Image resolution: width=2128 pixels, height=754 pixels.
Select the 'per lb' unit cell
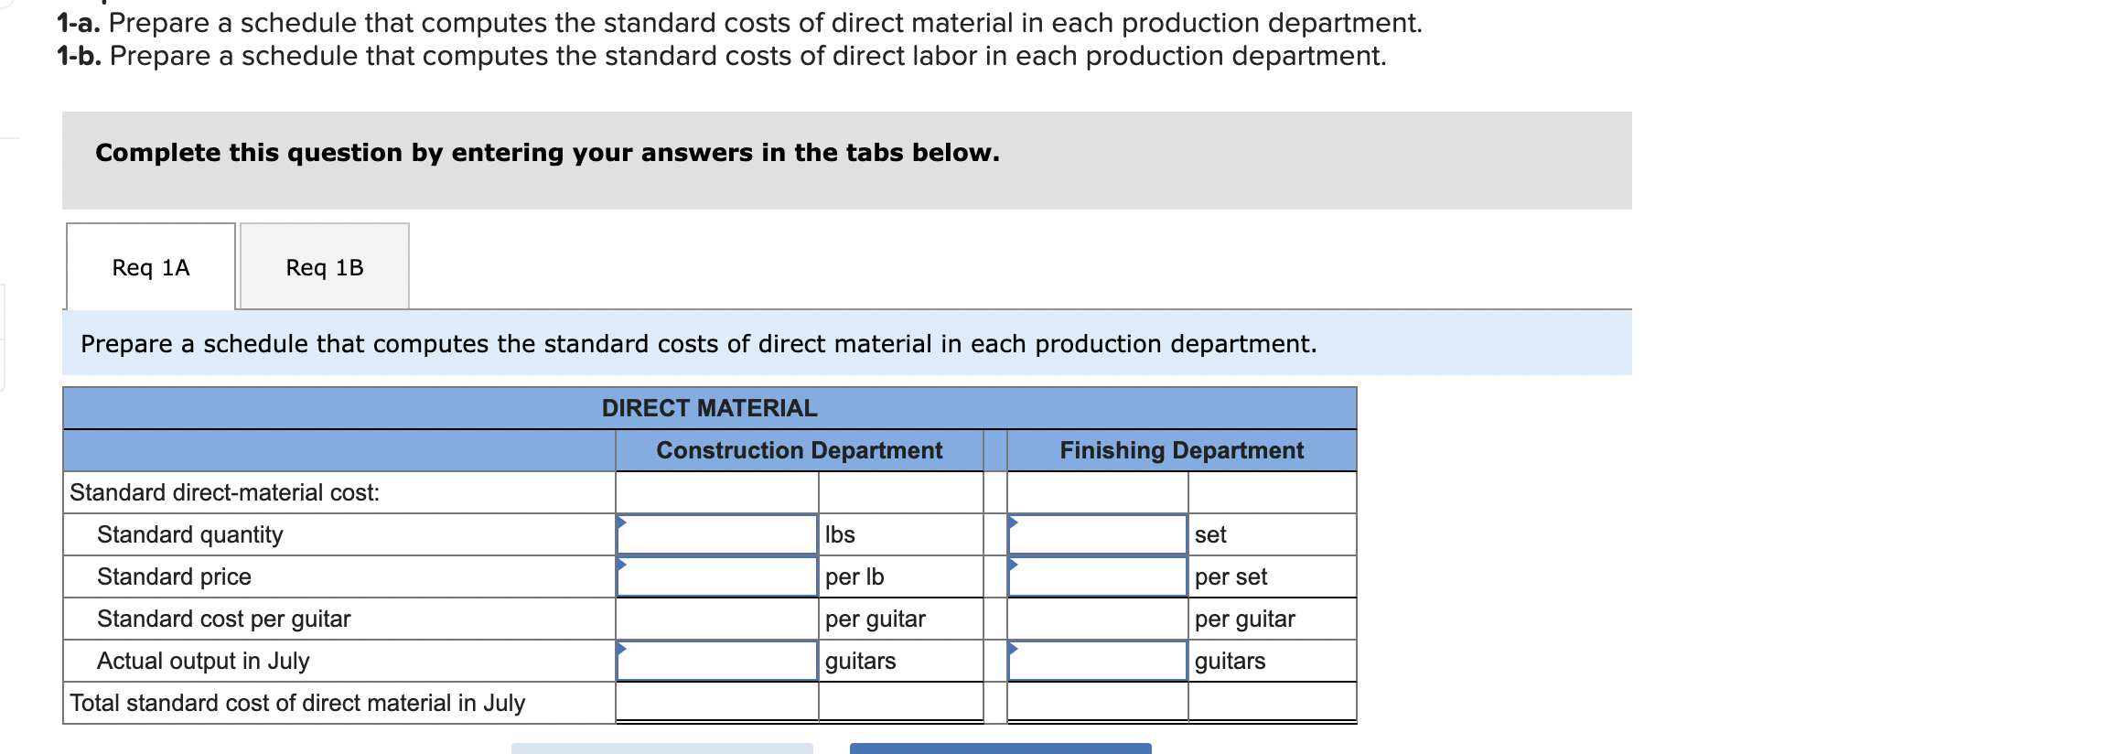tap(901, 576)
